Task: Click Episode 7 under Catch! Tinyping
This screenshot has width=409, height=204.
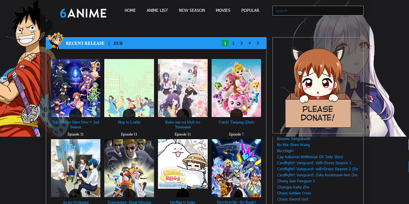Action: pyautogui.click(x=236, y=134)
